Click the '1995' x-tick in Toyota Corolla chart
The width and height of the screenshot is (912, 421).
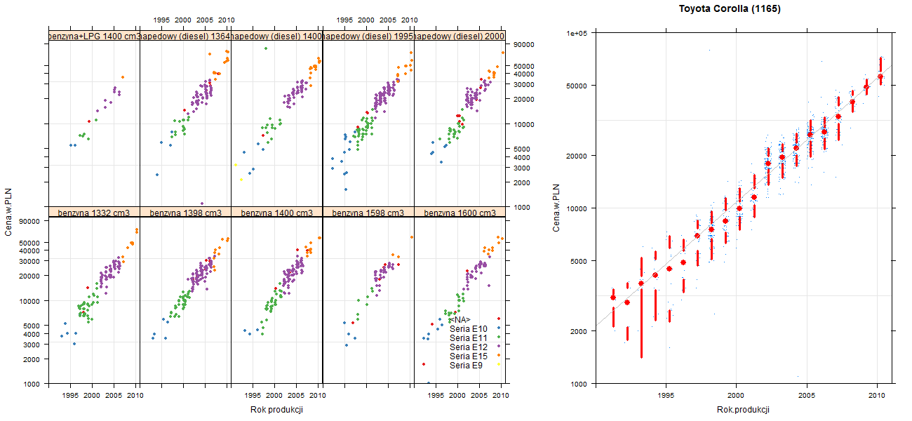coord(664,396)
